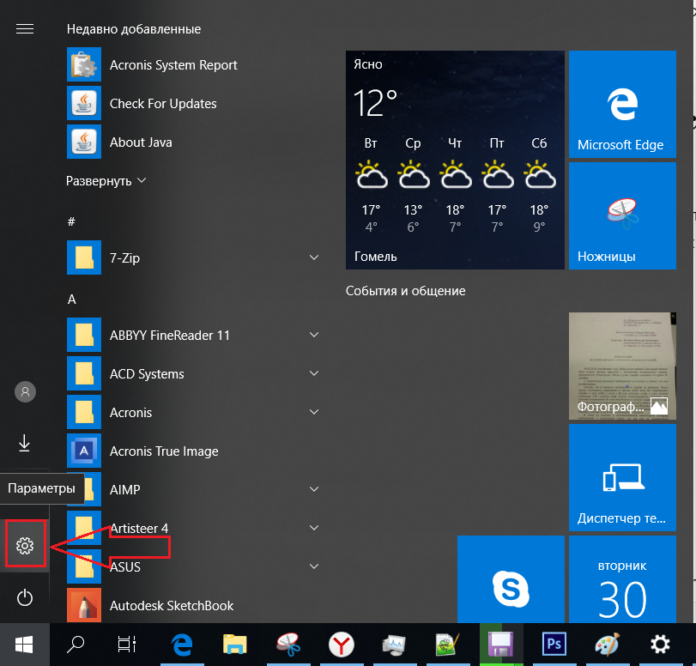Open the user account icon
The width and height of the screenshot is (696, 666).
tap(25, 391)
